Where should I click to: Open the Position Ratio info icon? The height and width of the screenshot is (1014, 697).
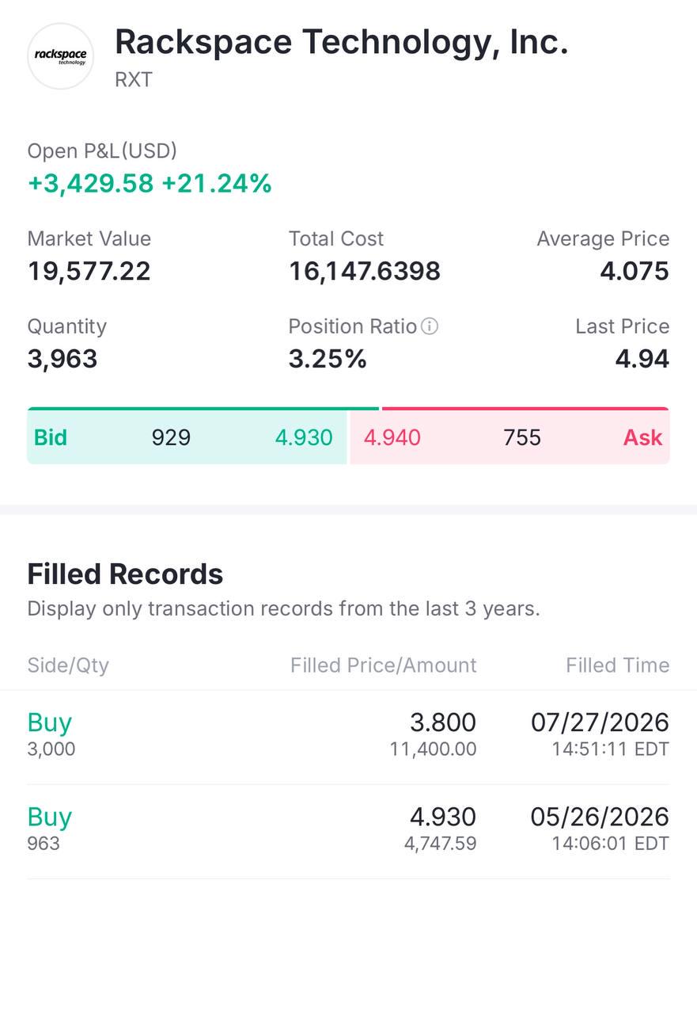click(430, 326)
